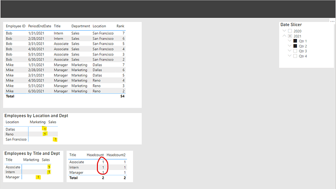Click Sales column in Location matrix
Viewport: 336px width, 189px height.
pyautogui.click(x=52, y=122)
